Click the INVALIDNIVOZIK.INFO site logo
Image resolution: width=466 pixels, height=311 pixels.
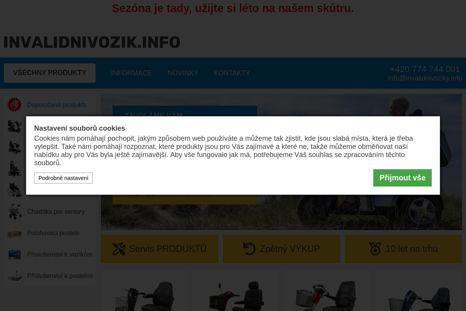click(x=92, y=42)
